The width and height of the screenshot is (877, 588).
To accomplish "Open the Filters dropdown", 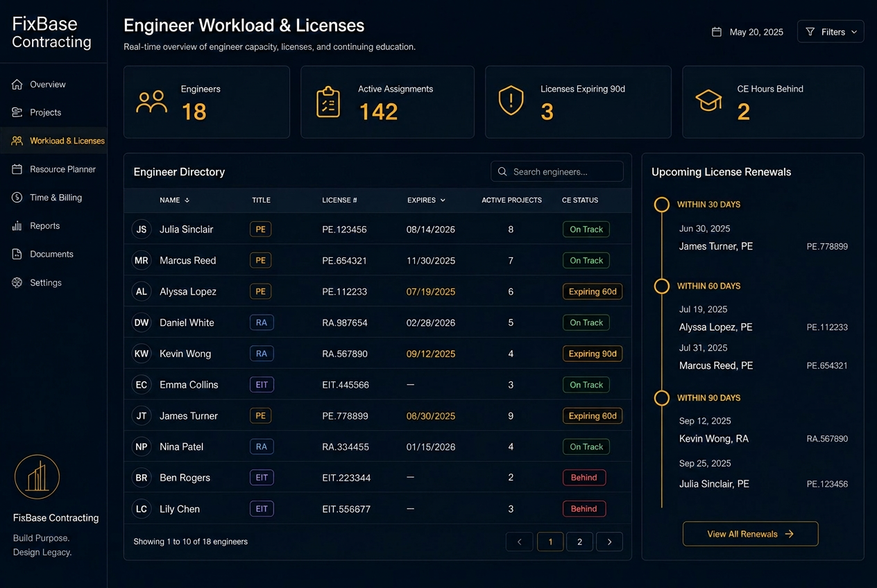I will coord(831,32).
